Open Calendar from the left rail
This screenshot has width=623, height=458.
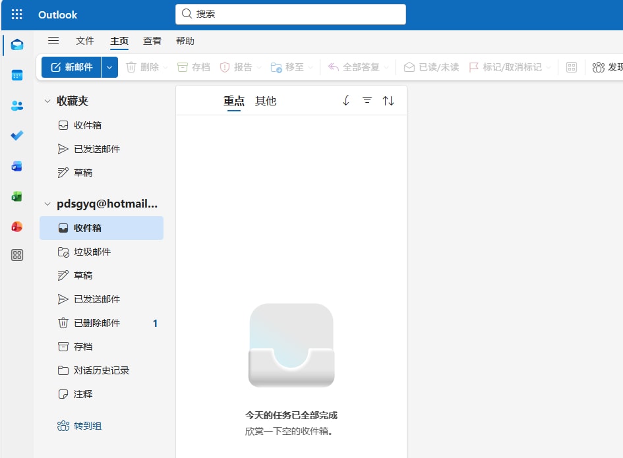(x=17, y=75)
